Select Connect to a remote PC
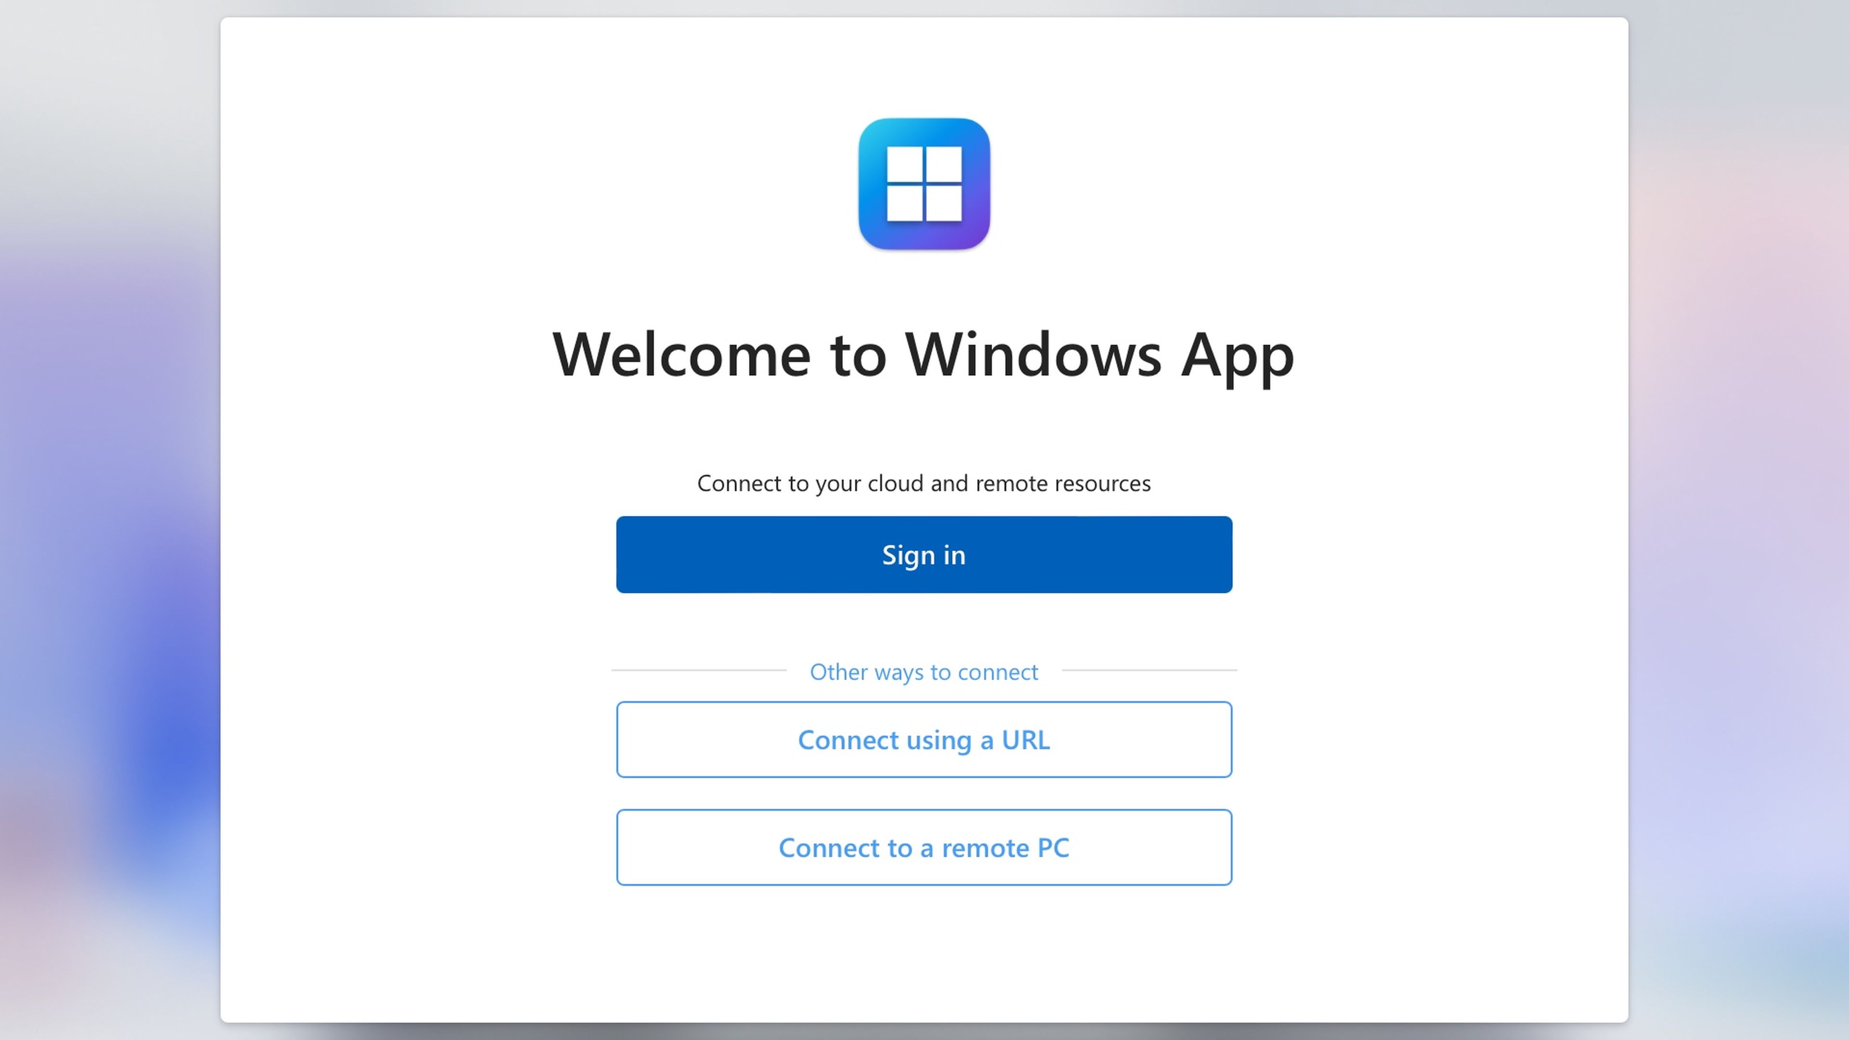This screenshot has height=1040, width=1849. coord(924,847)
